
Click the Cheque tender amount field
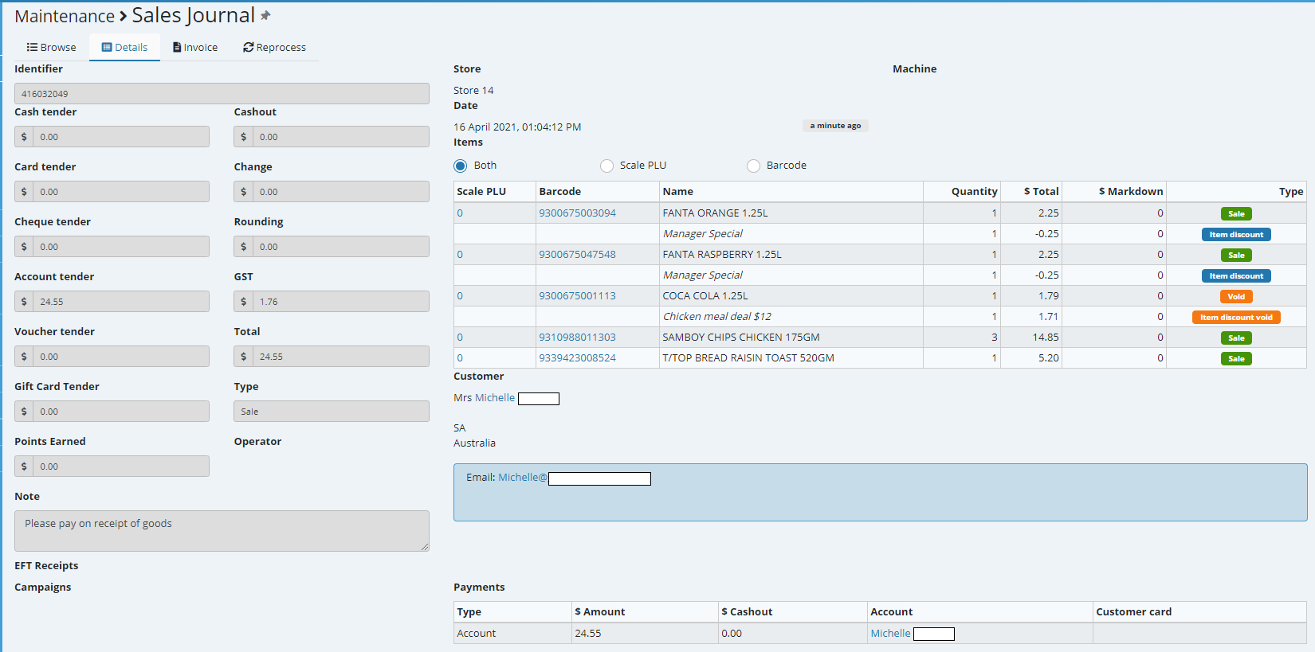point(121,247)
